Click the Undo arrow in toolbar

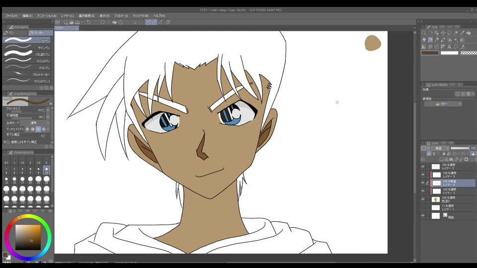(88, 22)
